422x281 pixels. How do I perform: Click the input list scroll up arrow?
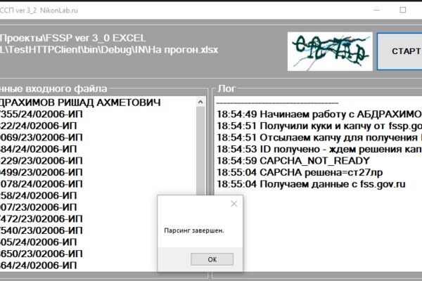200,102
